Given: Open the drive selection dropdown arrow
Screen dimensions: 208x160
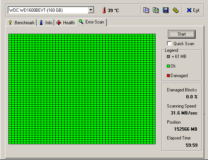Looking at the screenshot, I should click(91, 10).
